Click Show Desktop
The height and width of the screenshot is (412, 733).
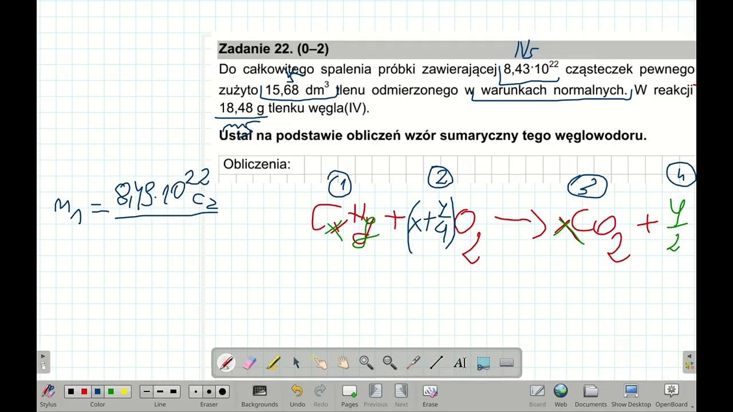[x=631, y=395]
